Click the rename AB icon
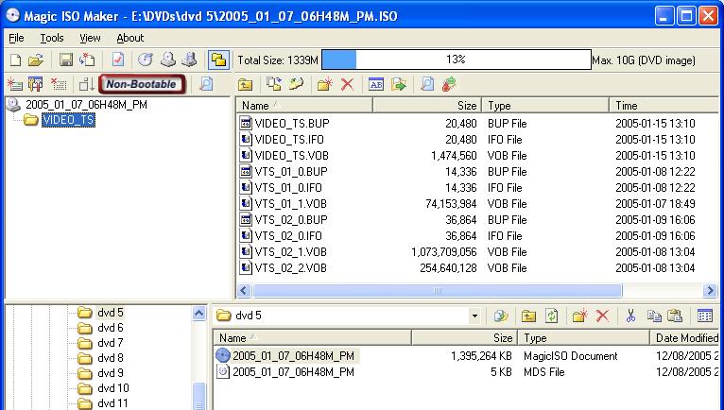The image size is (724, 410). 376,84
